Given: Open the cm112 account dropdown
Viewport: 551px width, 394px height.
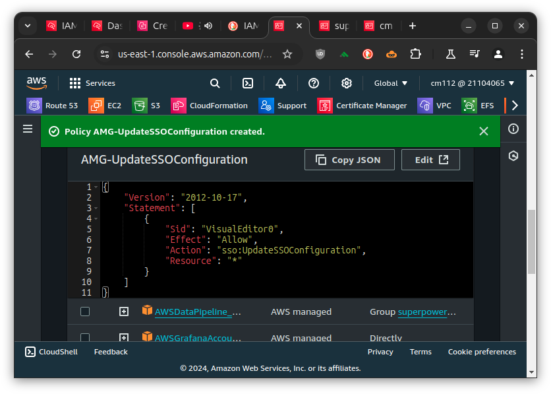Looking at the screenshot, I should tap(473, 83).
